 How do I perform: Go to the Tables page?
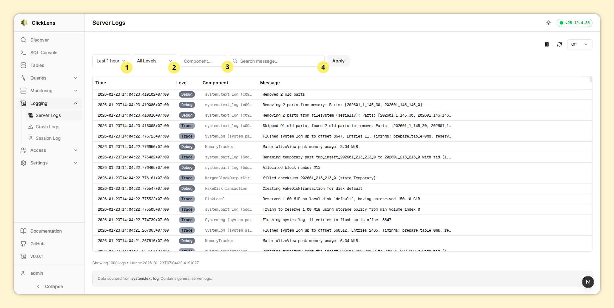click(x=37, y=65)
